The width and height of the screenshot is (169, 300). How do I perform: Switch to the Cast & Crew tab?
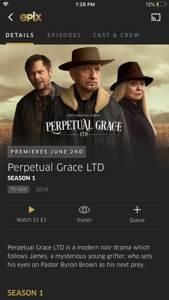point(116,35)
